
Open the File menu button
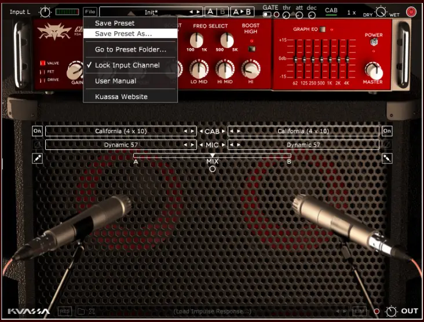pyautogui.click(x=90, y=12)
